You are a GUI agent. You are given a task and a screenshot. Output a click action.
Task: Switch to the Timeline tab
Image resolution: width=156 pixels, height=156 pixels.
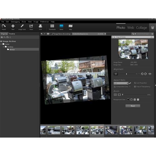click(x=12, y=34)
